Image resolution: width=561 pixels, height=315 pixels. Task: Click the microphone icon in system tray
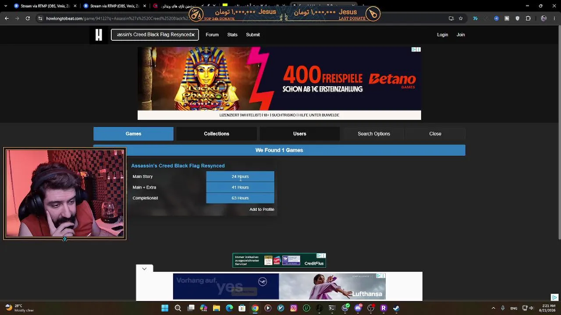click(x=503, y=308)
